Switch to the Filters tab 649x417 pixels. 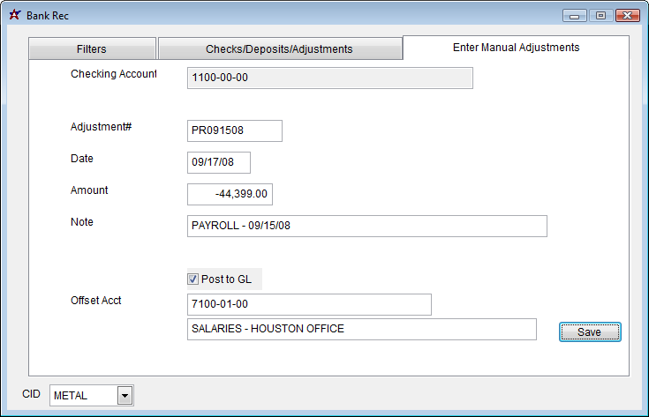[x=92, y=49]
